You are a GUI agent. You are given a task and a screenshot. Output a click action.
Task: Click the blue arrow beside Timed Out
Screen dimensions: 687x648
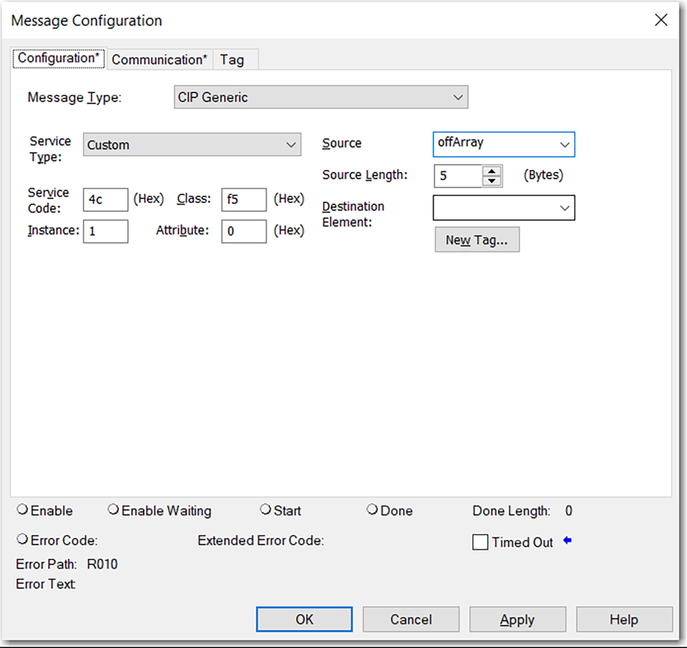tap(567, 541)
